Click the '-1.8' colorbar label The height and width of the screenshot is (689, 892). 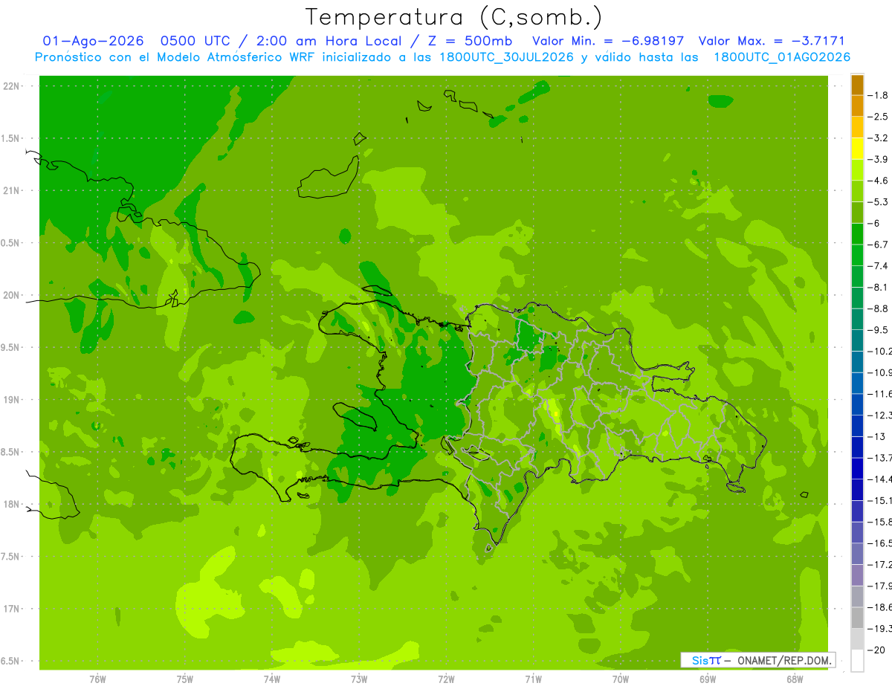pos(879,95)
